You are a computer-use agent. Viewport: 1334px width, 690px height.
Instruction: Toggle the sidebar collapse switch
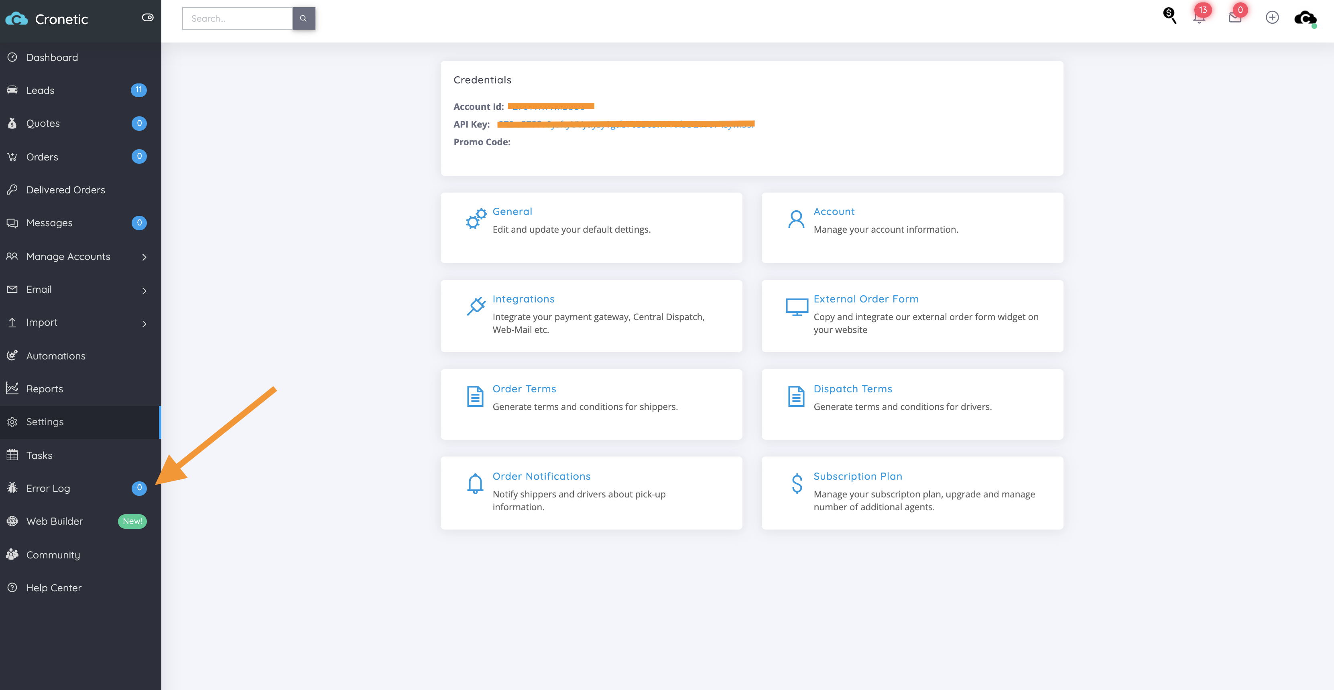tap(148, 18)
